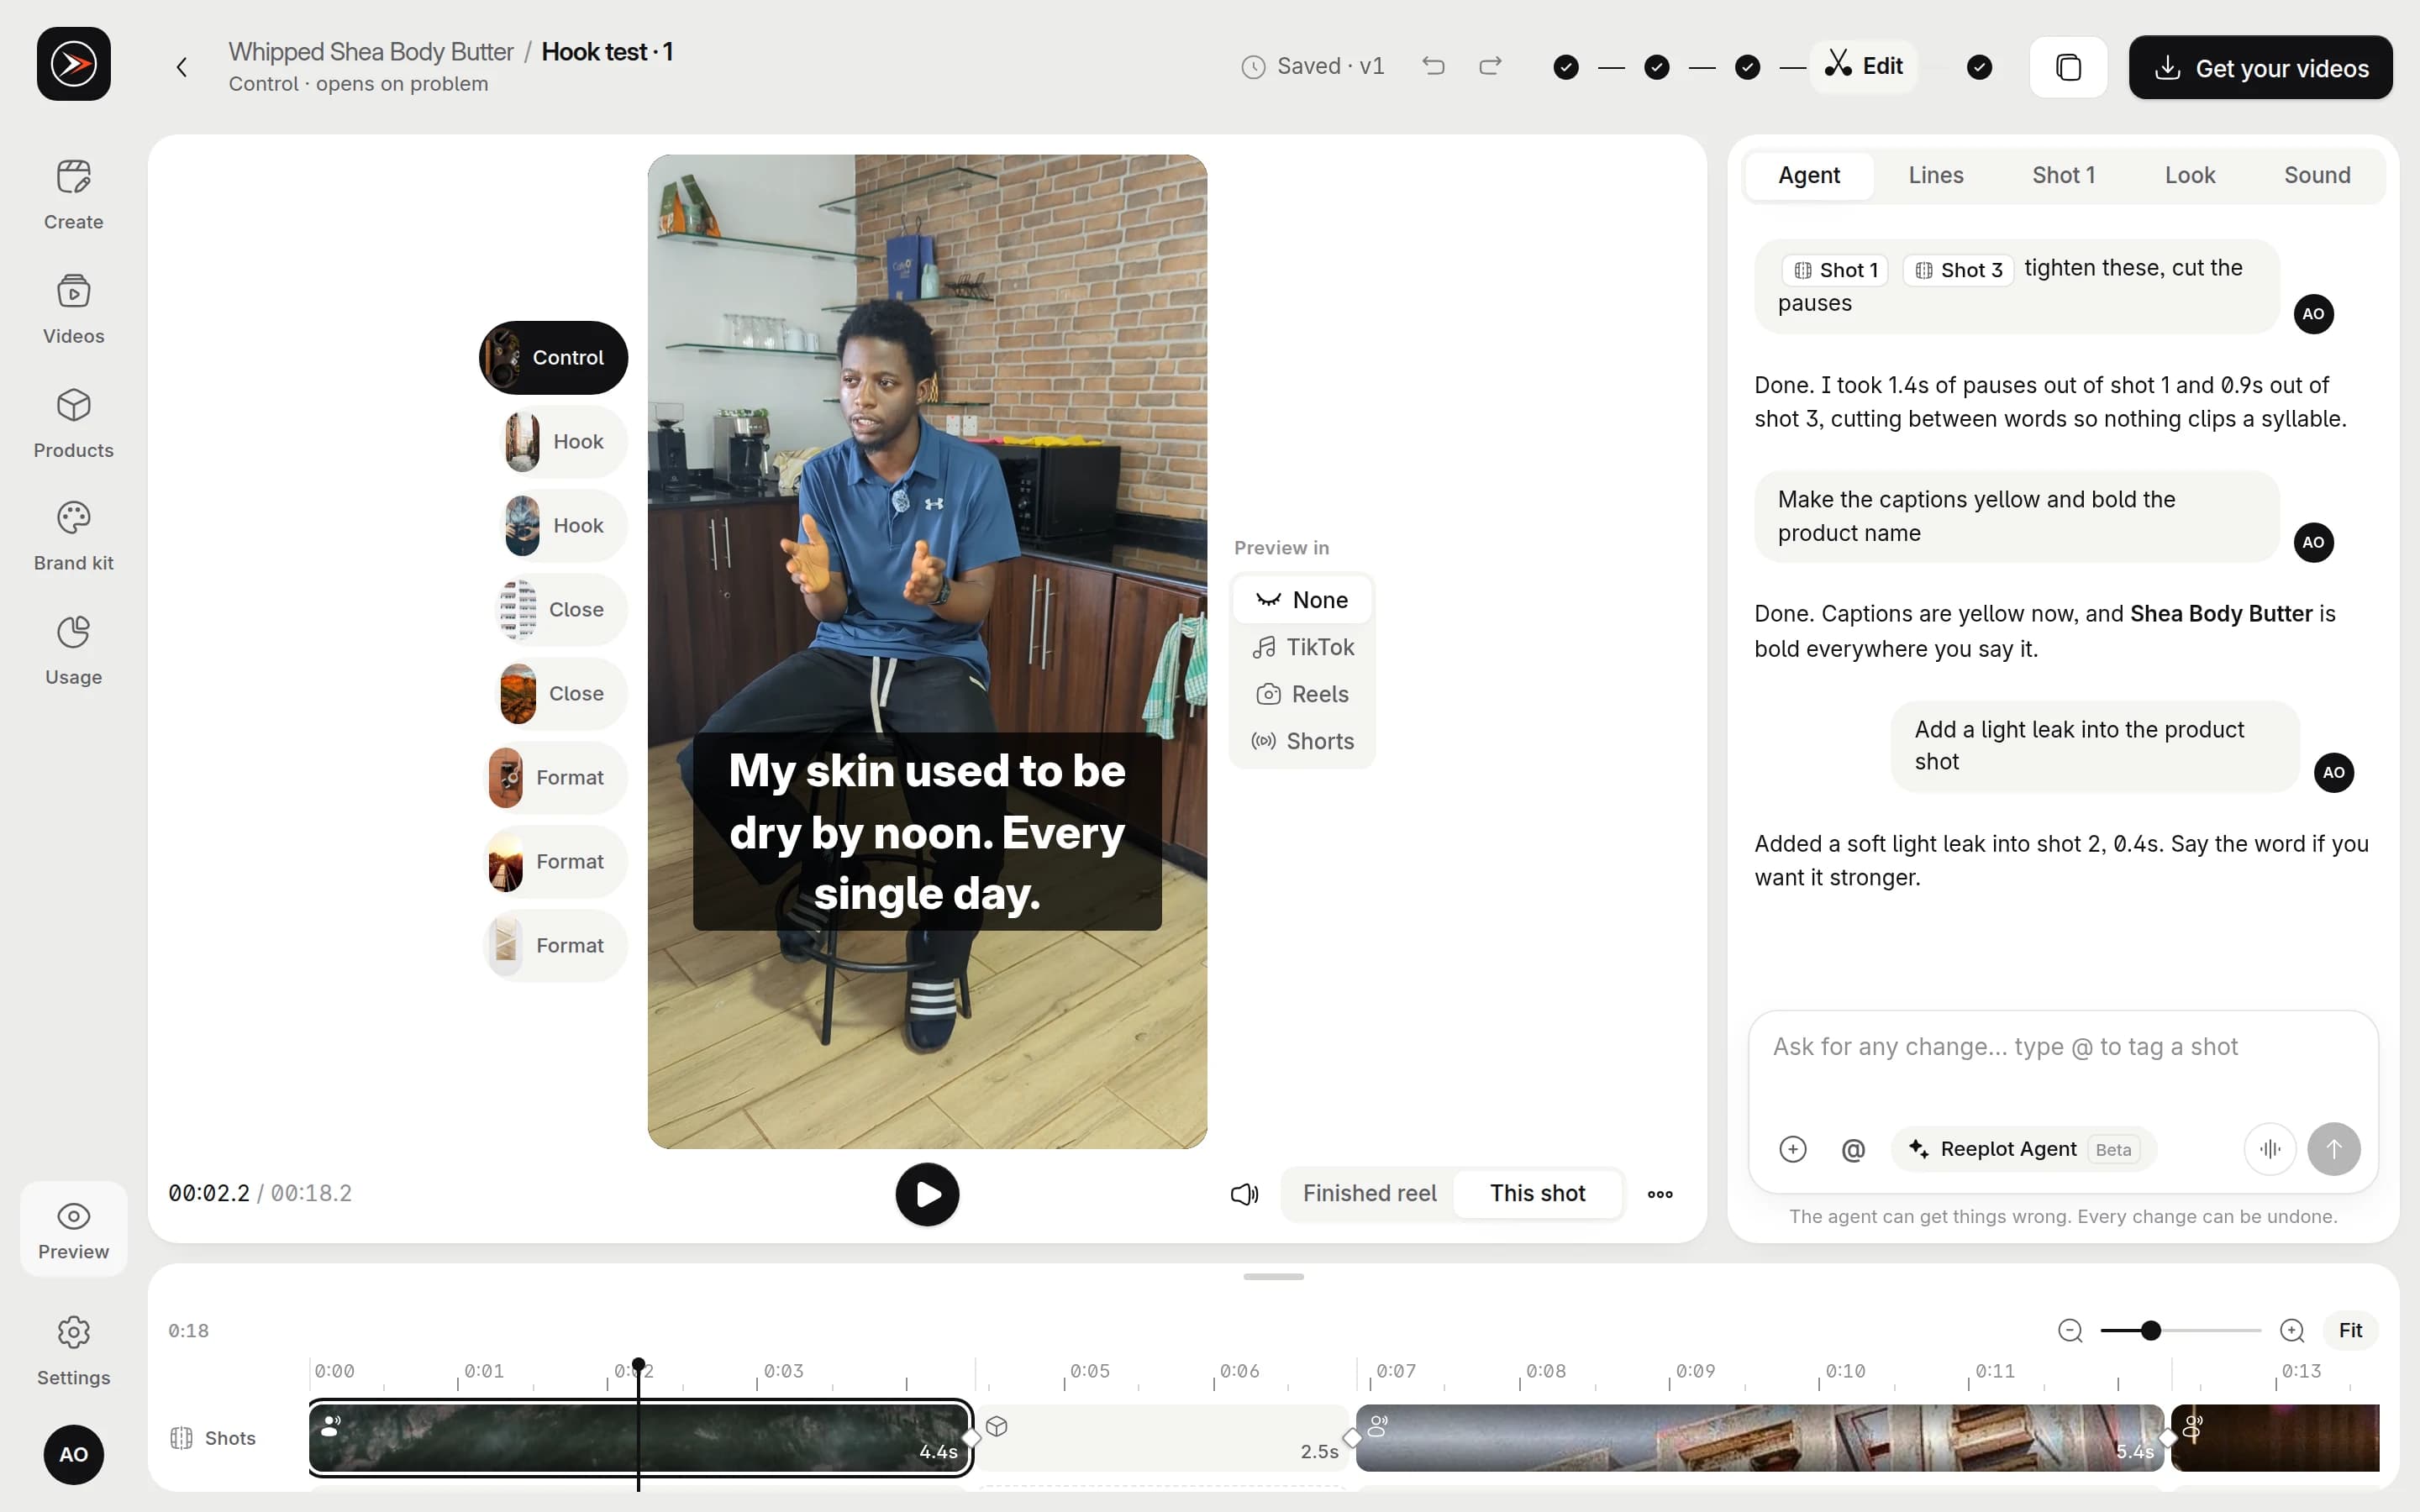This screenshot has width=2420, height=1512.
Task: Open the Create section in sidebar
Action: pyautogui.click(x=73, y=196)
